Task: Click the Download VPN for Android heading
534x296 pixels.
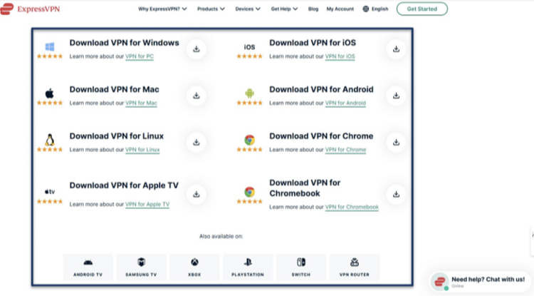Action: click(321, 90)
